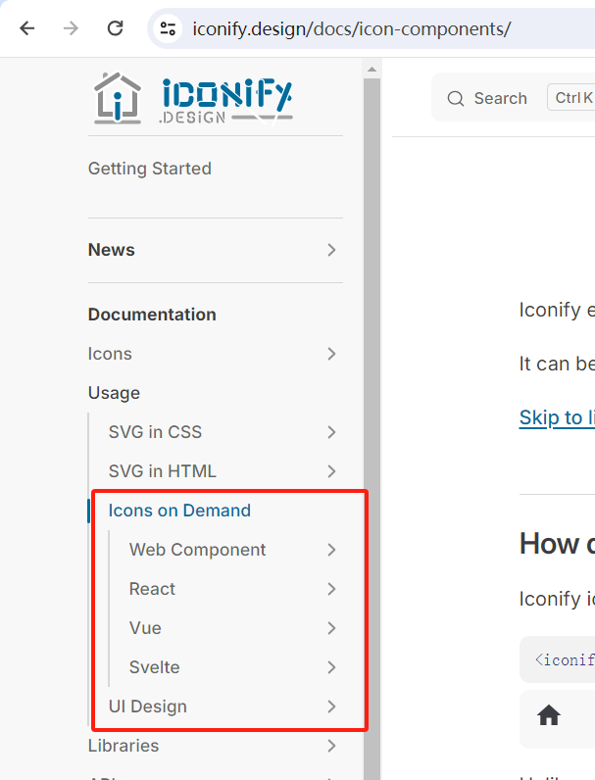Click the browser forward arrow
Image resolution: width=595 pixels, height=780 pixels.
click(71, 28)
